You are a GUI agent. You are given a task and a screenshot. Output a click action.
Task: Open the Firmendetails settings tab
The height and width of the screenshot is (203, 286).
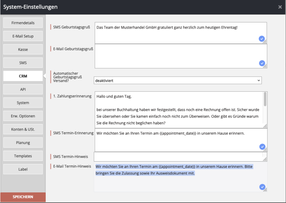tap(23, 23)
